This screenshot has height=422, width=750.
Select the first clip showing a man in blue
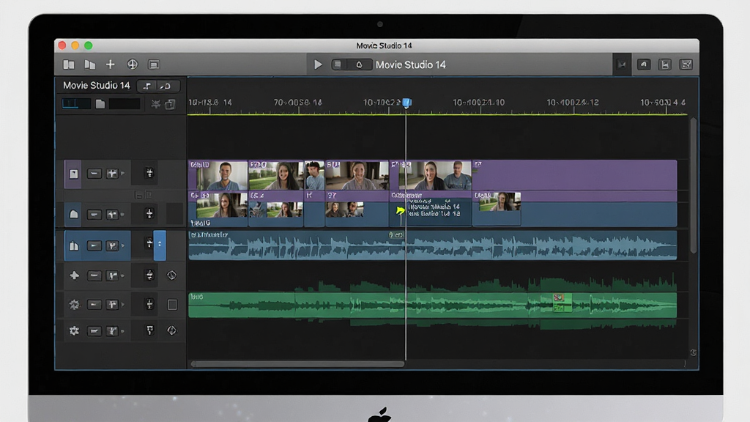(x=218, y=176)
